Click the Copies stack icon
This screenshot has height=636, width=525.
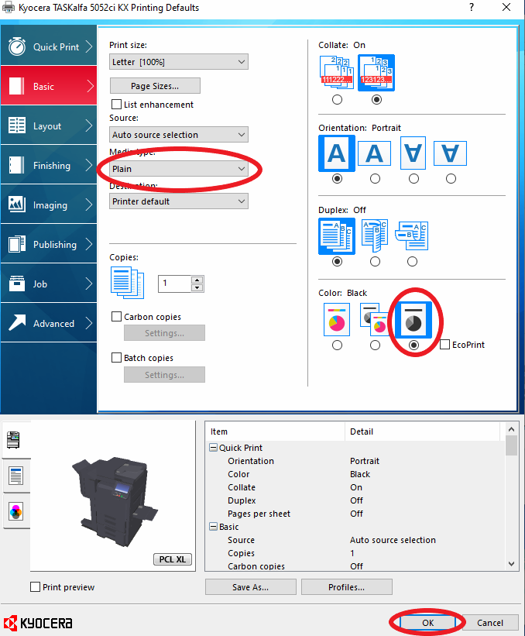pos(127,283)
